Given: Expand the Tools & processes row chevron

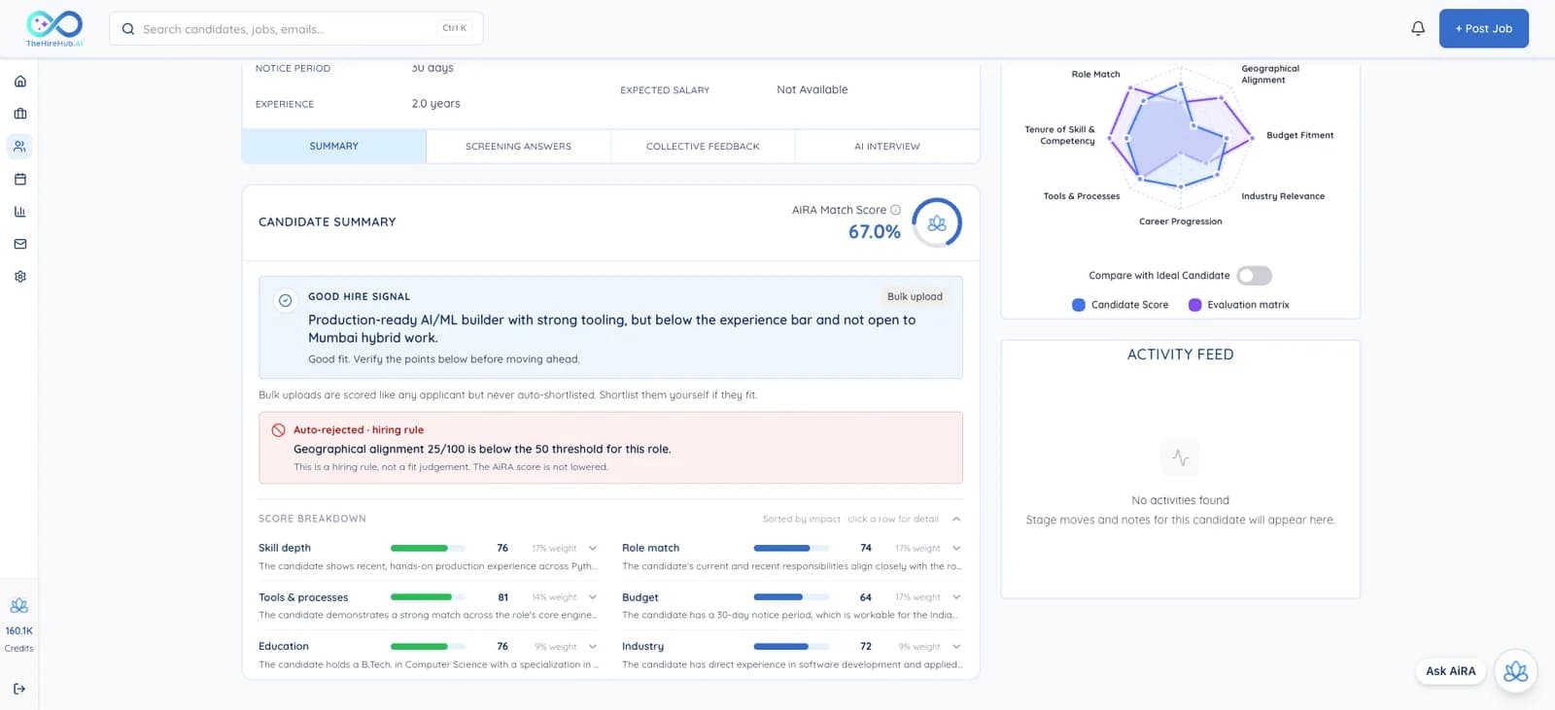Looking at the screenshot, I should point(593,597).
